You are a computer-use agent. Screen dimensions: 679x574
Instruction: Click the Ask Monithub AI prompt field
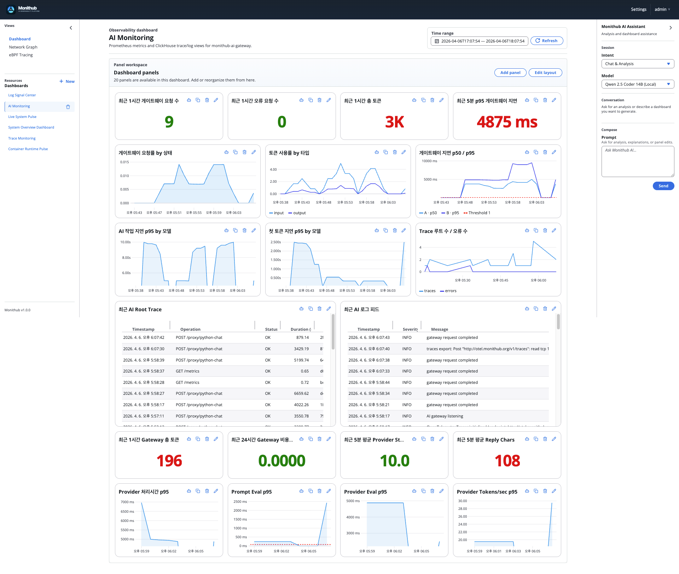tap(638, 161)
